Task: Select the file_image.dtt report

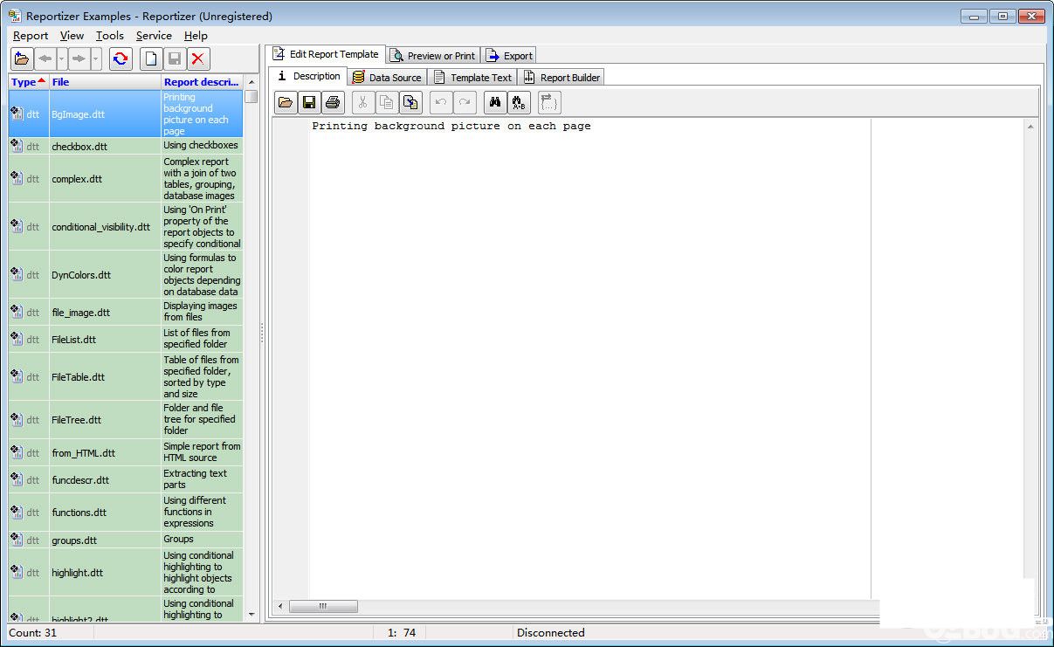Action: [126, 312]
